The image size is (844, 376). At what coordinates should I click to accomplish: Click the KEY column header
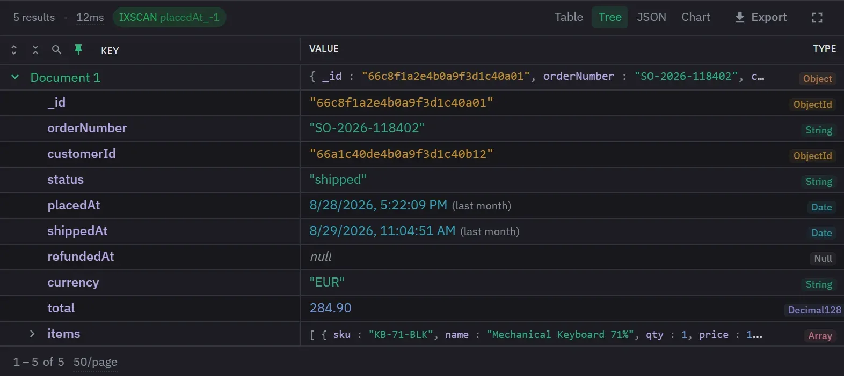pyautogui.click(x=110, y=50)
